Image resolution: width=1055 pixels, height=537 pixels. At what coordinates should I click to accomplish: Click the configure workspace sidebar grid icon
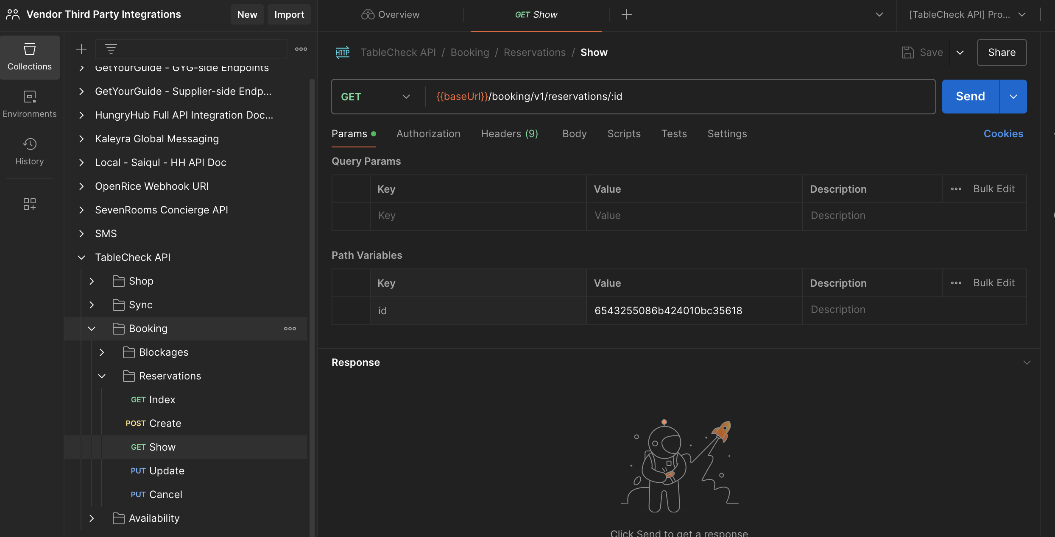click(x=30, y=204)
